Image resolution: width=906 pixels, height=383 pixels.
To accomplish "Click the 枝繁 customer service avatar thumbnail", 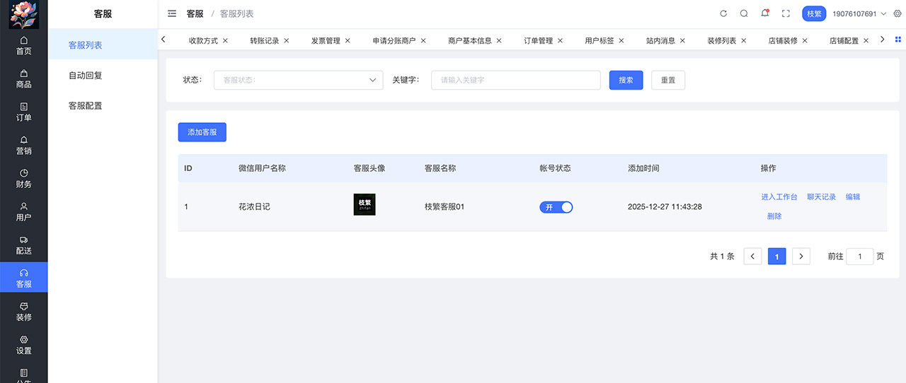I will [x=365, y=205].
